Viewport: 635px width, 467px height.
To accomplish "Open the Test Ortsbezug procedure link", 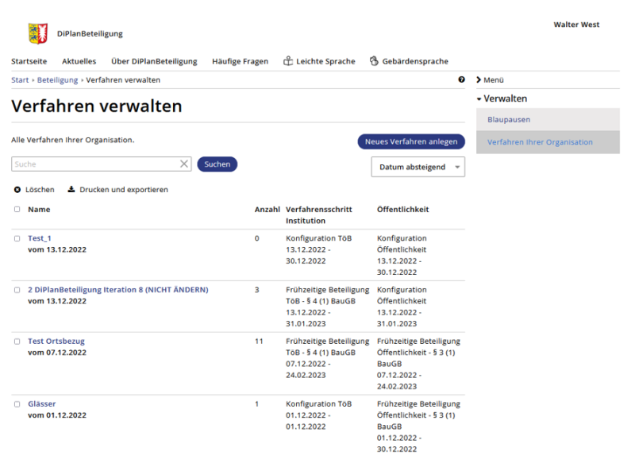I will [x=56, y=341].
